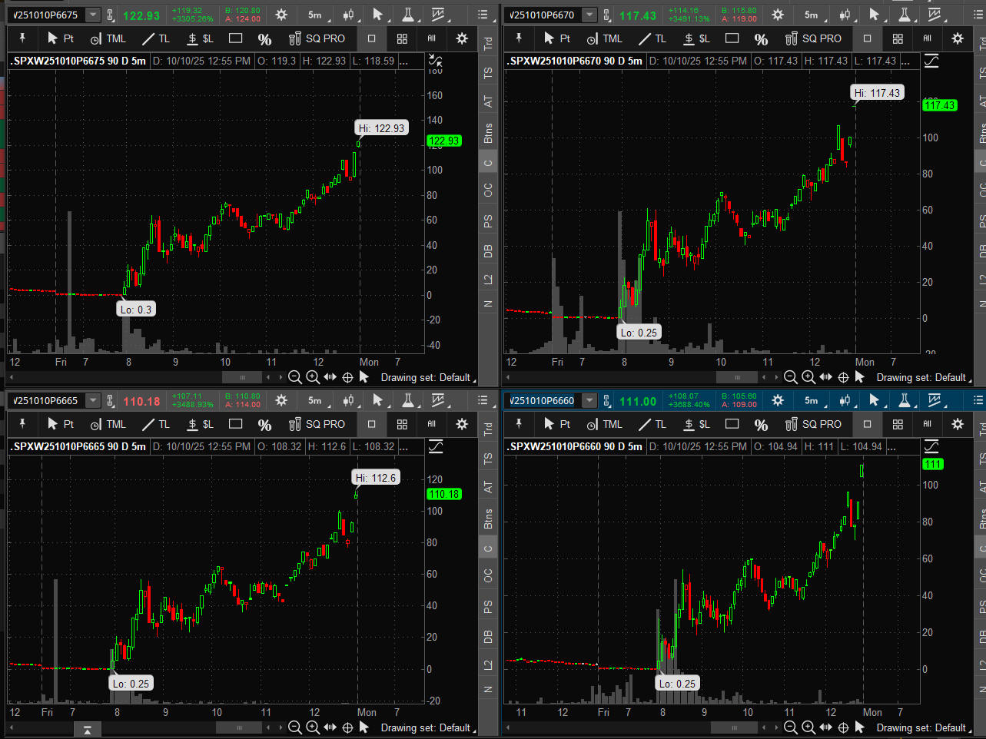986x739 pixels.
Task: Open Drawing set: Default menu under P6675 chart
Action: click(427, 377)
